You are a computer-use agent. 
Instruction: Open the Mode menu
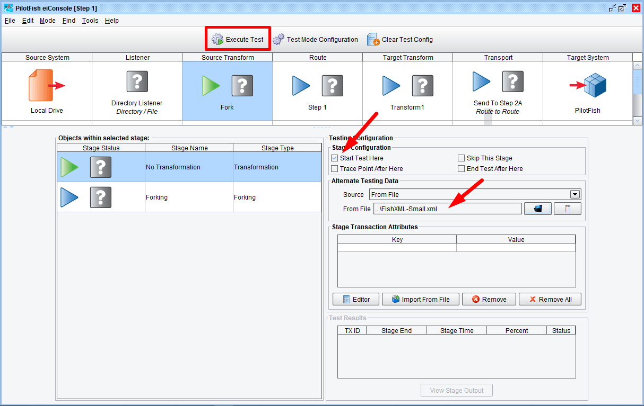click(47, 21)
